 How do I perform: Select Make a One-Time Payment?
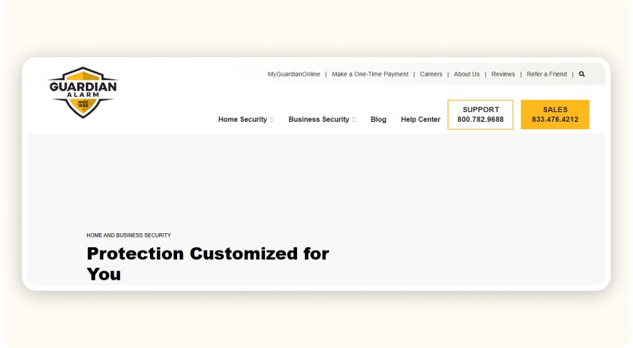click(370, 74)
